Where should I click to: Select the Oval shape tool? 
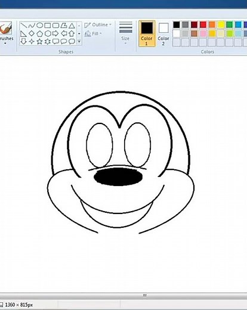40,25
